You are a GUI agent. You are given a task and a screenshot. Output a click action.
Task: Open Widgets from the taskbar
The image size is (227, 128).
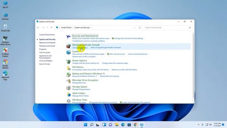[x=104, y=125]
